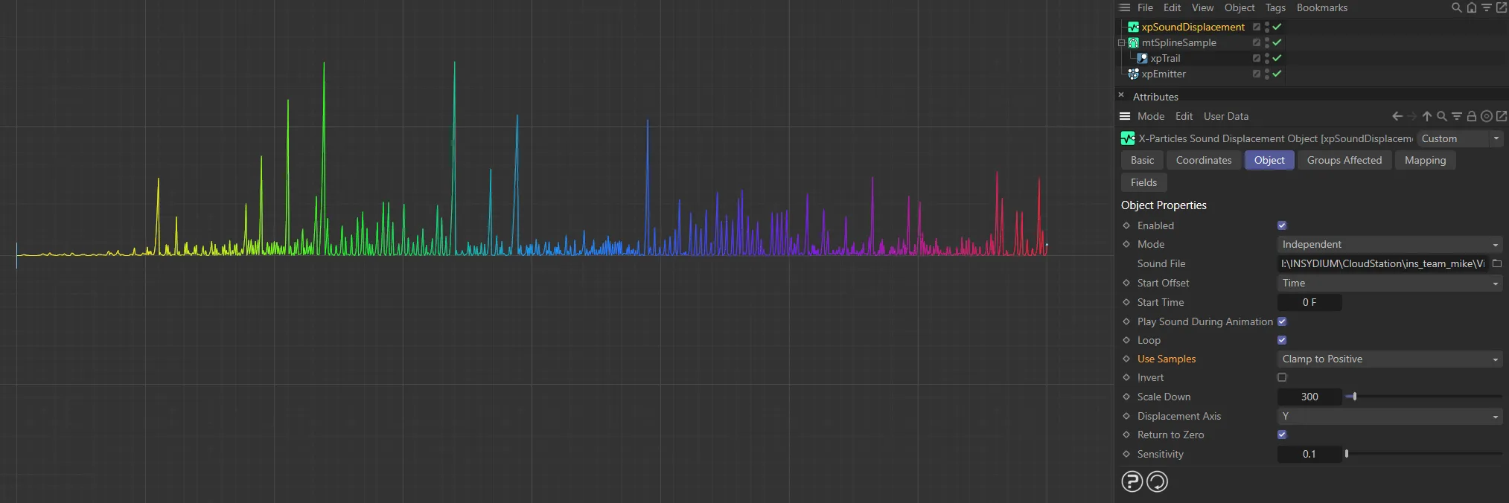Go forward with the Attributes right arrow

click(x=1412, y=116)
